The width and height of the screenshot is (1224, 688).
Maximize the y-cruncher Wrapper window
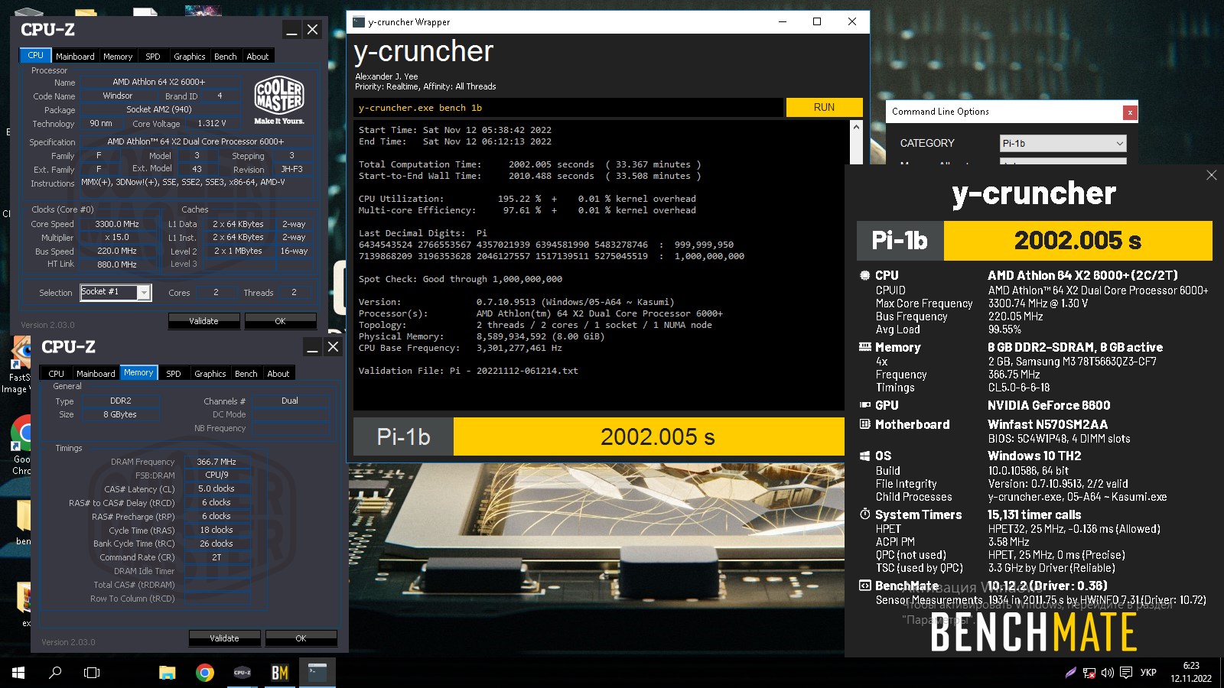817,21
